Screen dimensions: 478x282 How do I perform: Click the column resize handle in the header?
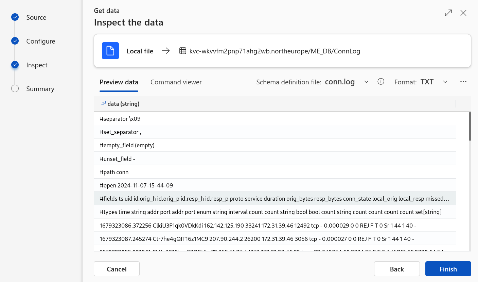coord(456,104)
